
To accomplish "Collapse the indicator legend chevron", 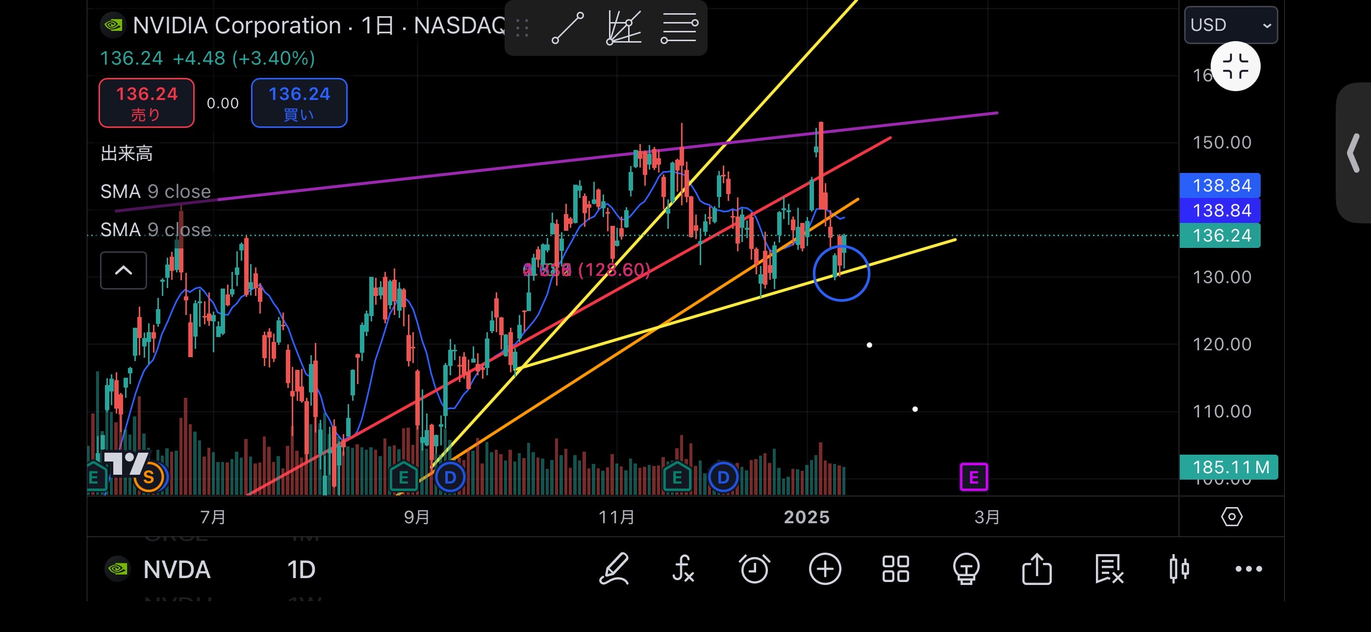I will coord(124,270).
